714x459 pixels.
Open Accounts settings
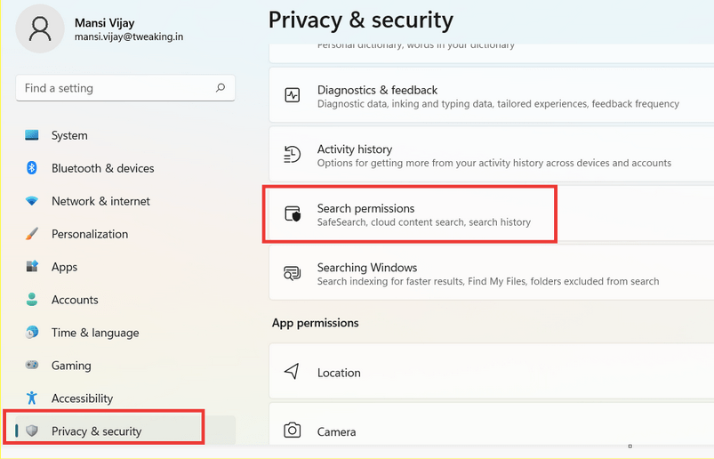point(125,299)
